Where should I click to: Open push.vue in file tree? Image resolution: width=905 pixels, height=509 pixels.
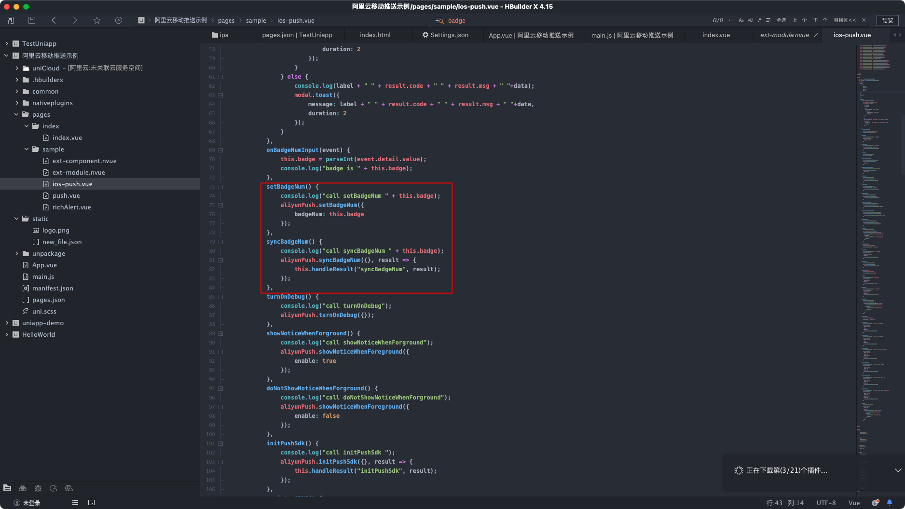coord(66,195)
